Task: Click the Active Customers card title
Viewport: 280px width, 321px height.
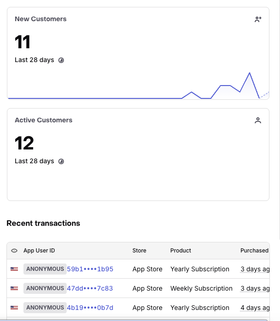Action: point(43,120)
